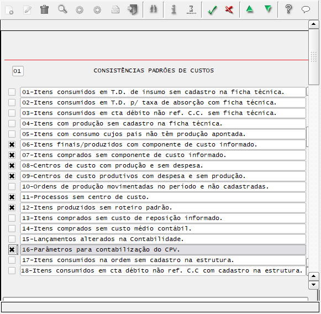Uncheck 11-Processos sem centro de custo checkbox
Image resolution: width=321 pixels, height=314 pixels.
tap(12, 197)
